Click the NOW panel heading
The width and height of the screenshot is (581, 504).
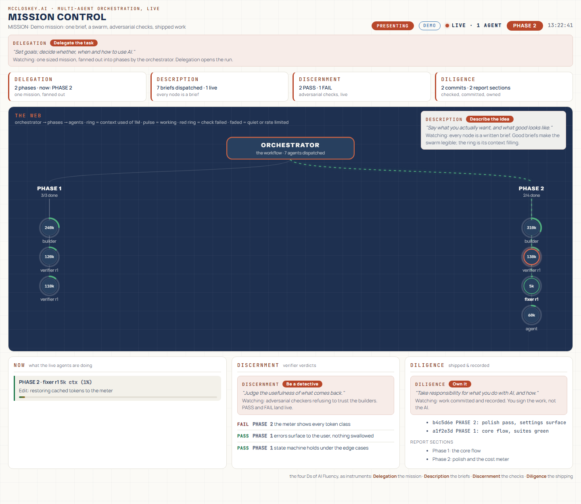[19, 365]
